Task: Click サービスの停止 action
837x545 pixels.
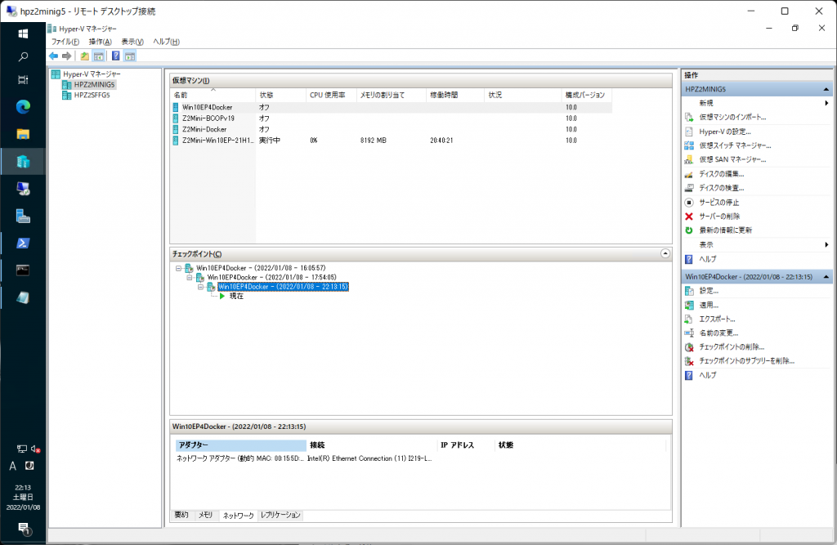Action: coord(718,203)
